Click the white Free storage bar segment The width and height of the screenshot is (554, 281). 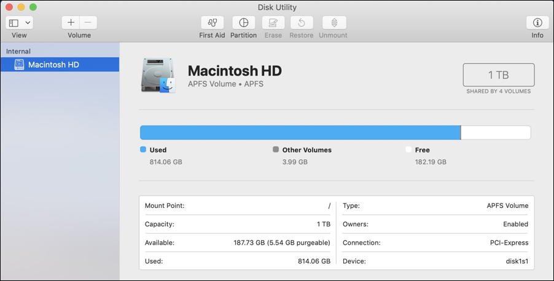point(496,132)
